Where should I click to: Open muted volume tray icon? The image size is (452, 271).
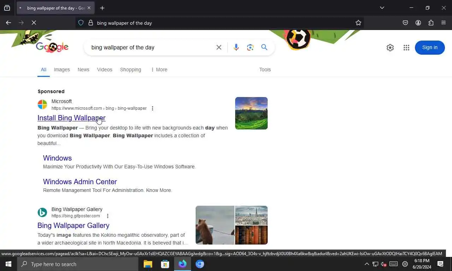tap(384, 264)
